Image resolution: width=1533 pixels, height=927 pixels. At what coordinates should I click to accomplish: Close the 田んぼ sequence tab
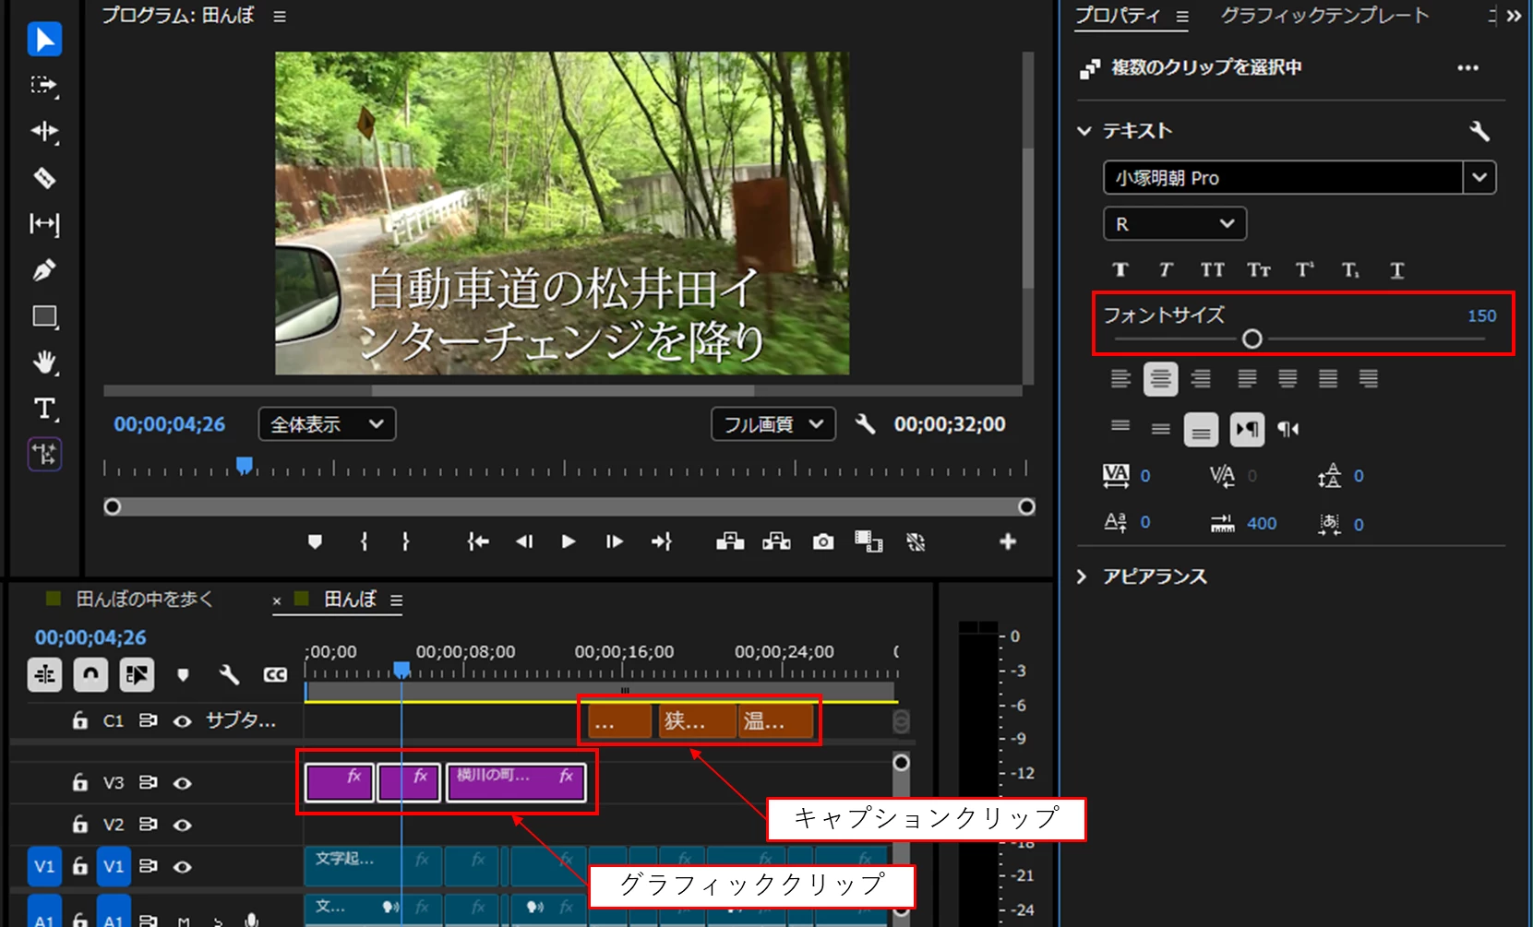tap(277, 600)
